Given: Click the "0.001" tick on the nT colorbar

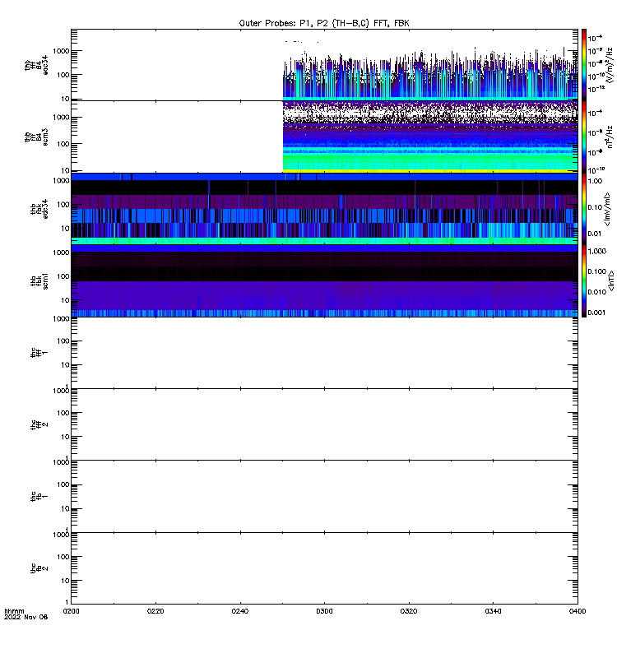Looking at the screenshot, I should click(x=597, y=313).
